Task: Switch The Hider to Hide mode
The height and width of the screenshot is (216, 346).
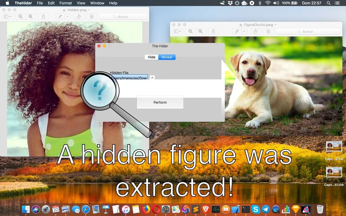Action: pyautogui.click(x=151, y=57)
